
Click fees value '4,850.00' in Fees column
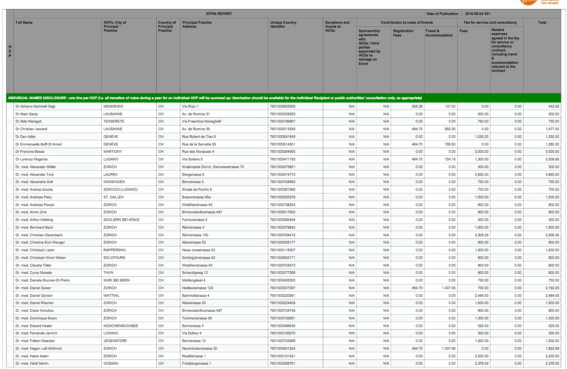pyautogui.click(x=482, y=175)
